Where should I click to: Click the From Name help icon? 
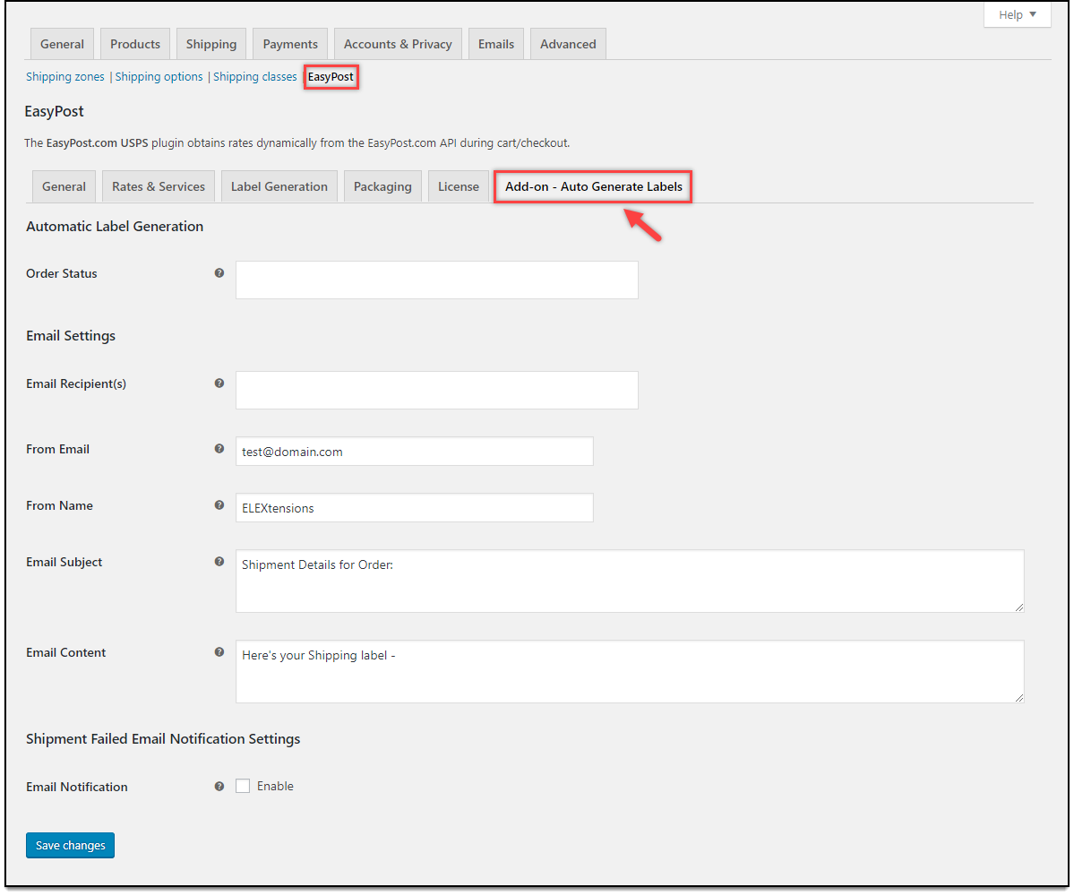pos(219,504)
